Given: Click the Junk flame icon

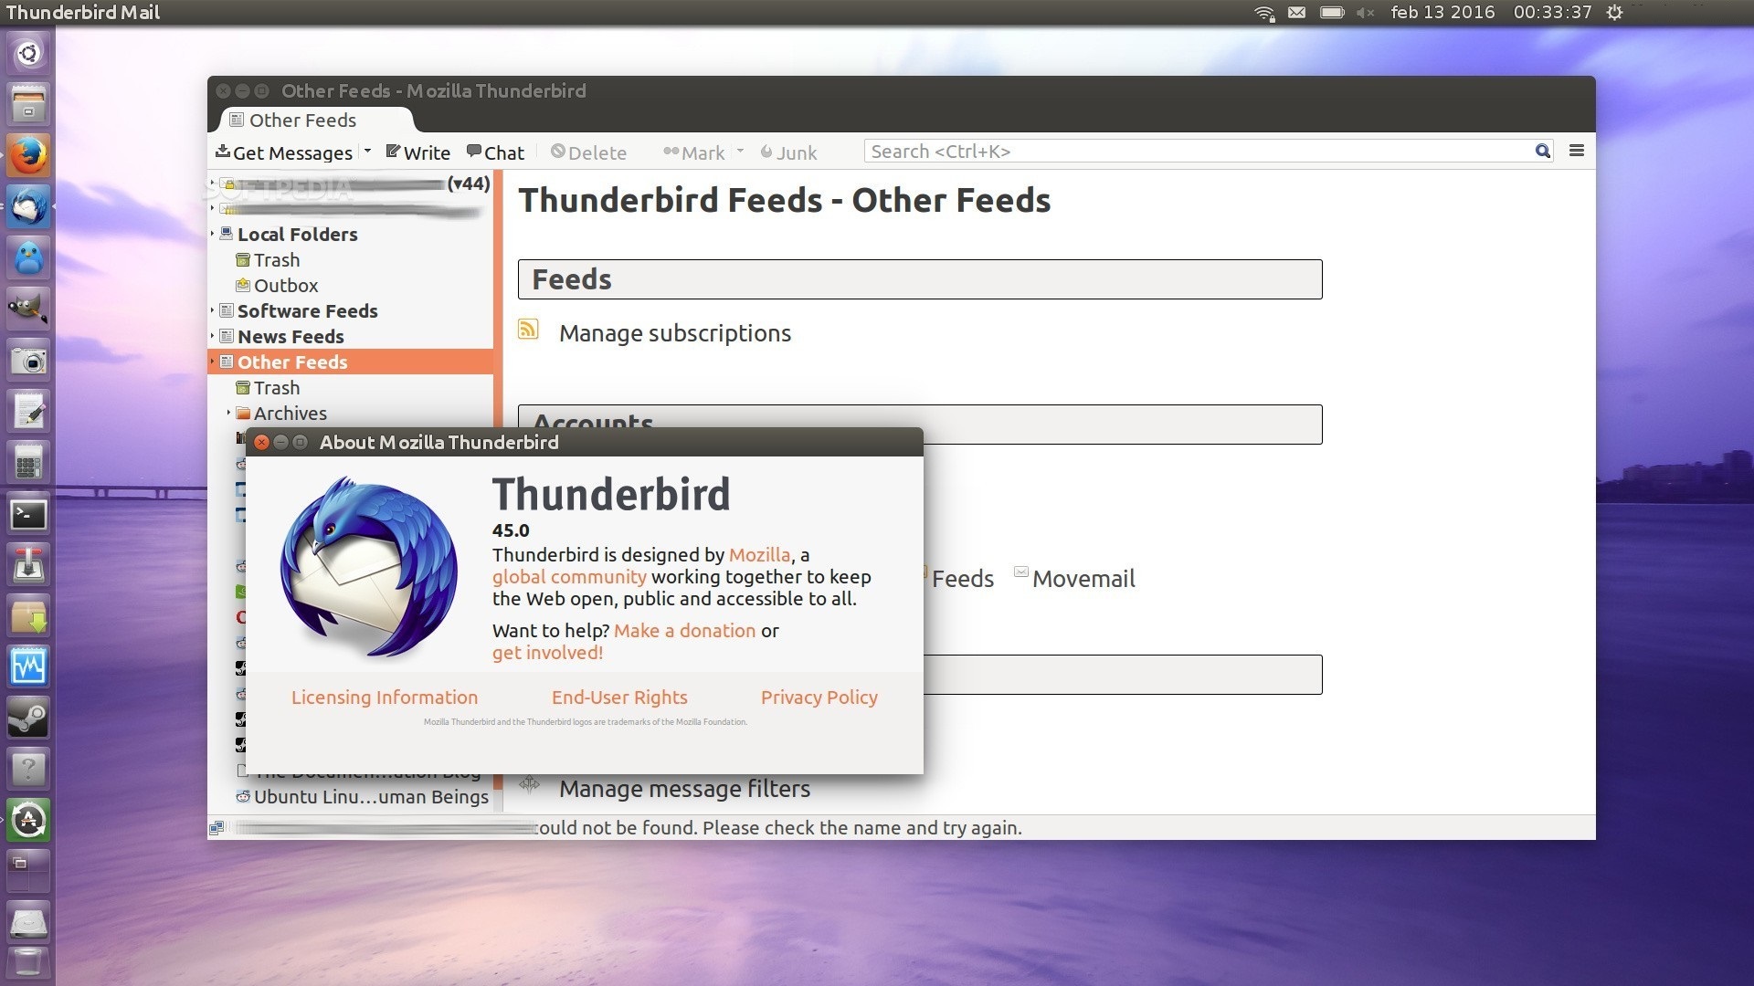Looking at the screenshot, I should (x=766, y=152).
